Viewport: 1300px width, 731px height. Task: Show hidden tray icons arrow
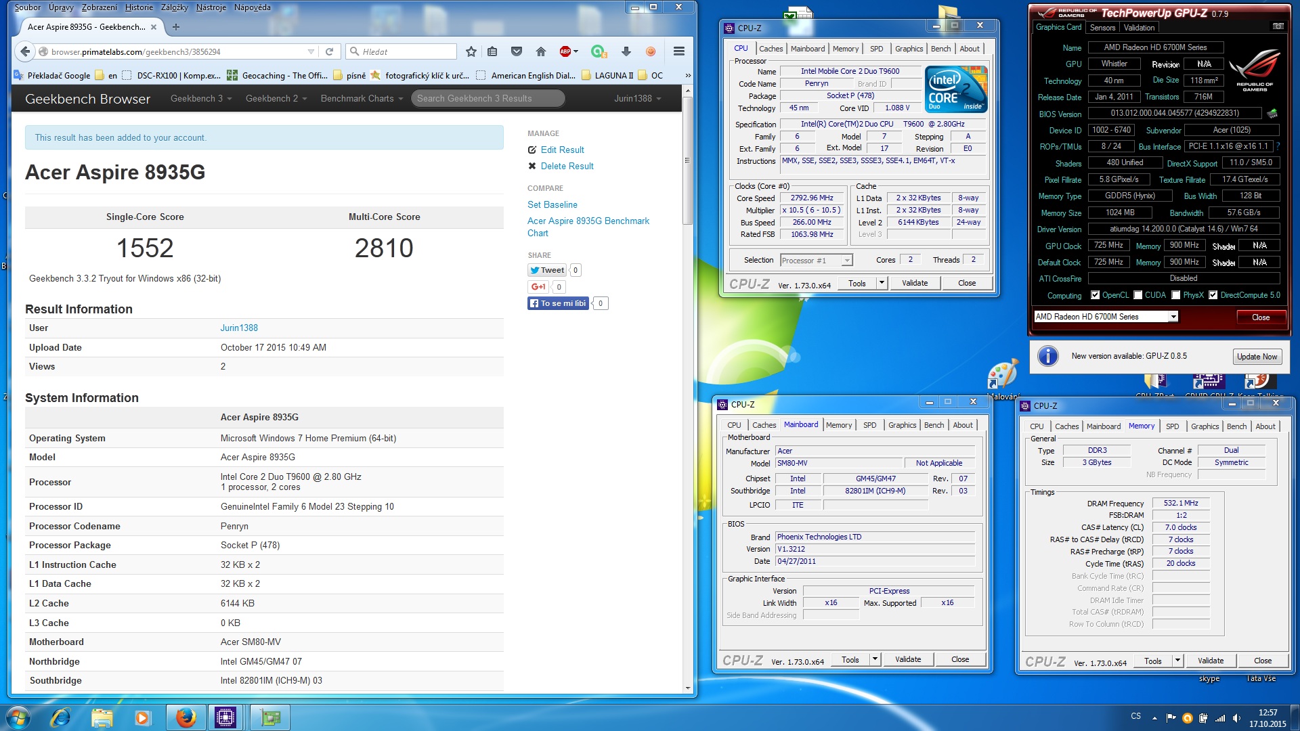tap(1154, 718)
